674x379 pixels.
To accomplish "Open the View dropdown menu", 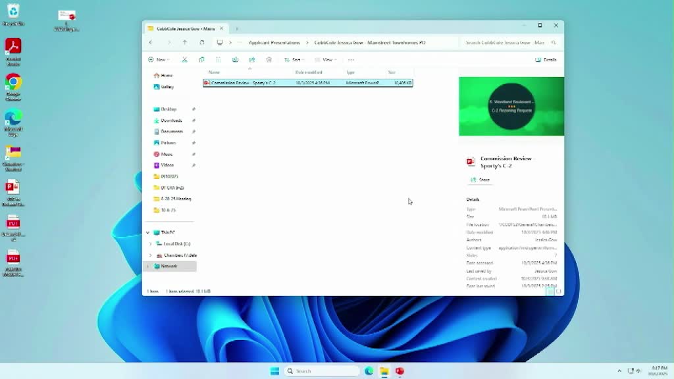I will (326, 60).
